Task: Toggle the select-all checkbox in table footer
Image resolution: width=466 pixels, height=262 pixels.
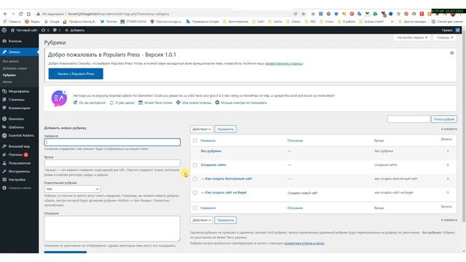Action: tap(195, 208)
